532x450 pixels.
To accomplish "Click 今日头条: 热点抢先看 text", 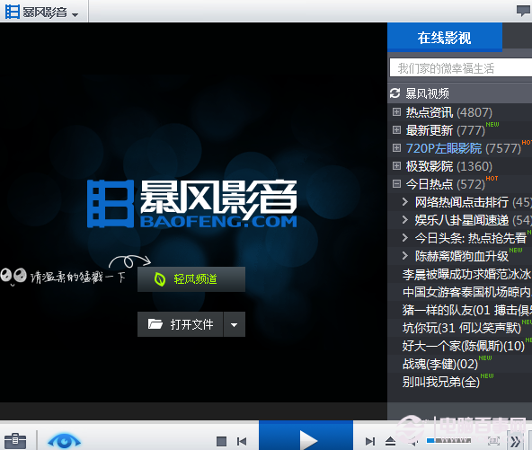I will [471, 238].
